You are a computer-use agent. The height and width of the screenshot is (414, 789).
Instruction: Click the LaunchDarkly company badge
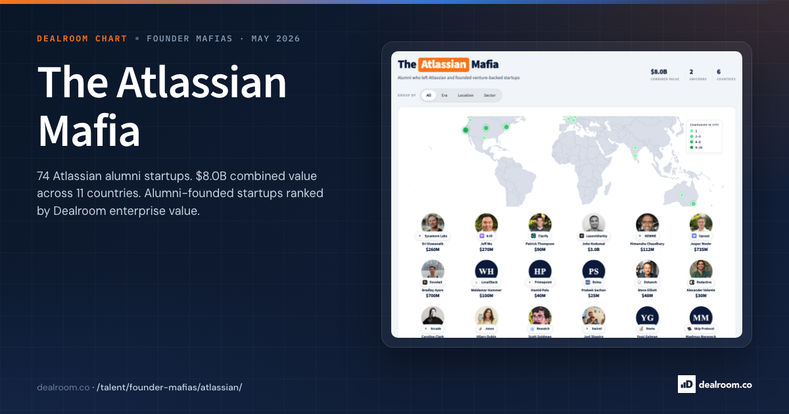(x=594, y=235)
